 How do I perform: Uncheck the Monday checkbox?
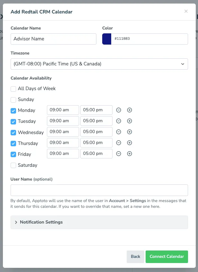pyautogui.click(x=14, y=111)
